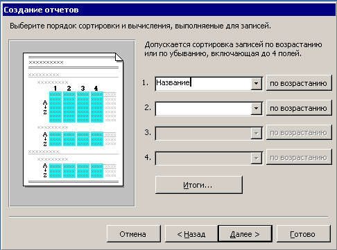Screen dimensions: 337x250
Task: Open the dropdown arrow of sort field 1
Action: click(x=256, y=83)
